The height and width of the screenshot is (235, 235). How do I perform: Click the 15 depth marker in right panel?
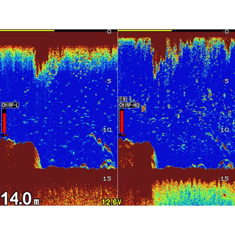tap(225, 179)
